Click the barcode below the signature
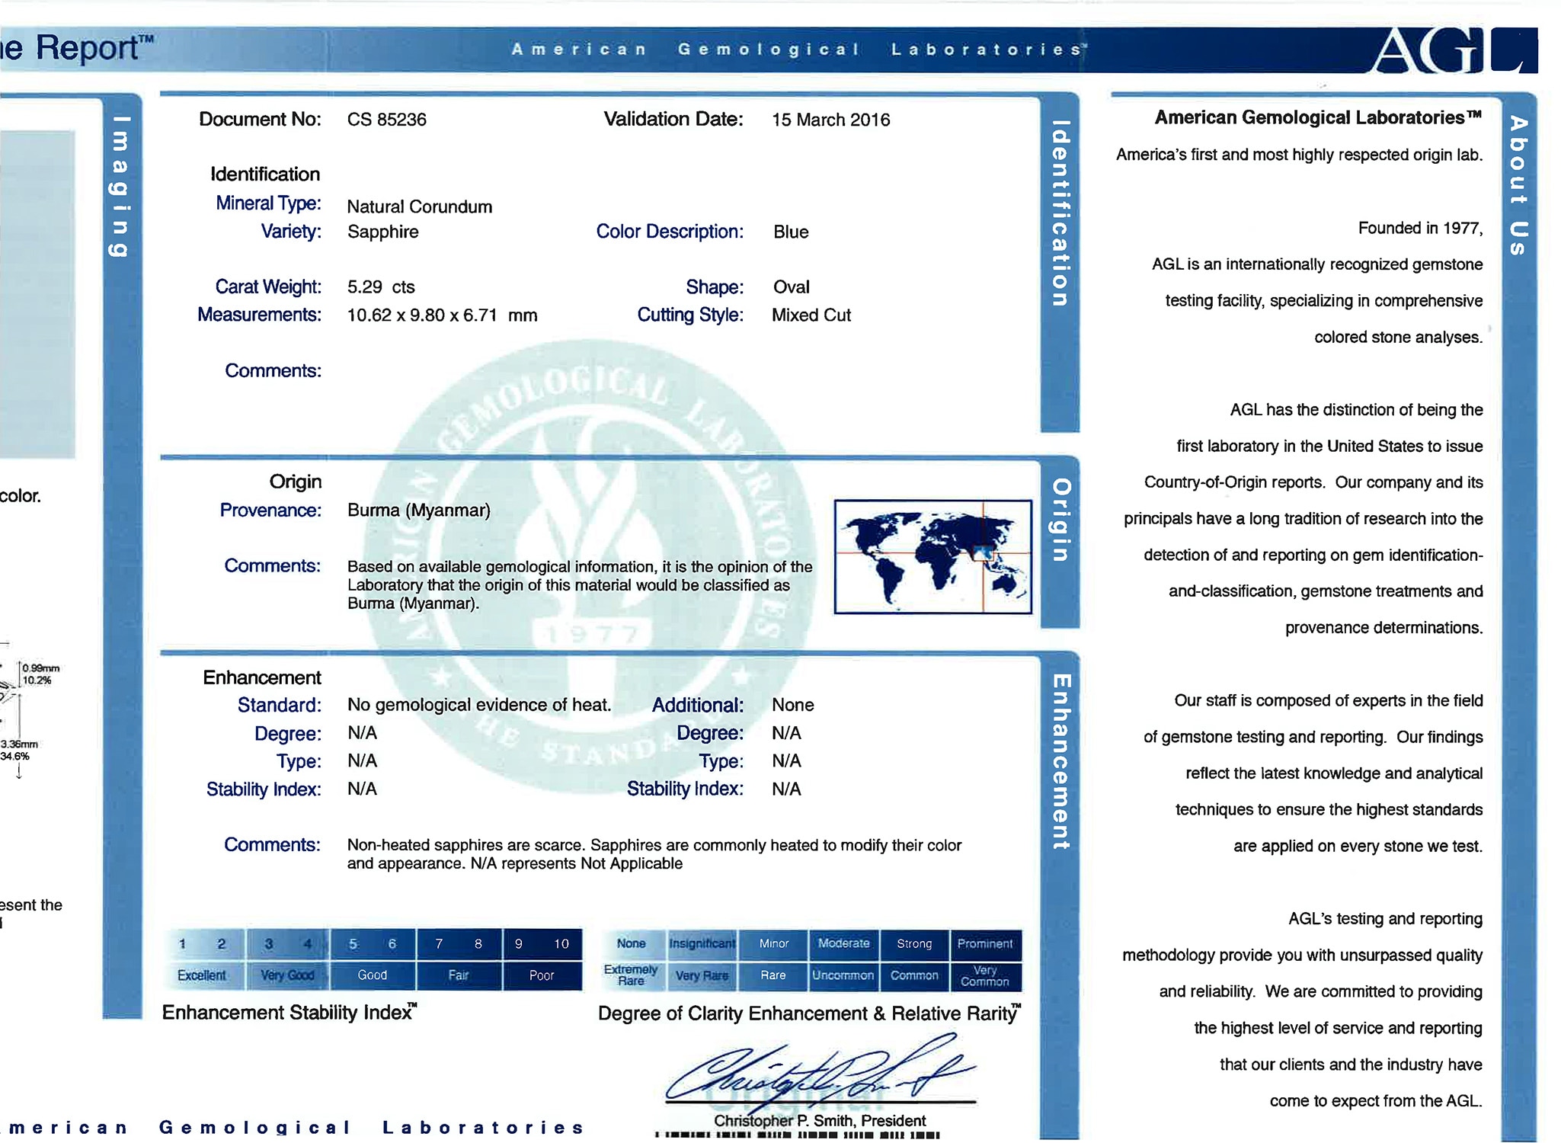The width and height of the screenshot is (1561, 1143). click(x=798, y=1135)
